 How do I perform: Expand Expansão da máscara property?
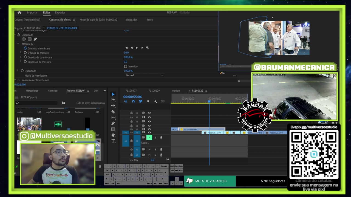point(21,62)
